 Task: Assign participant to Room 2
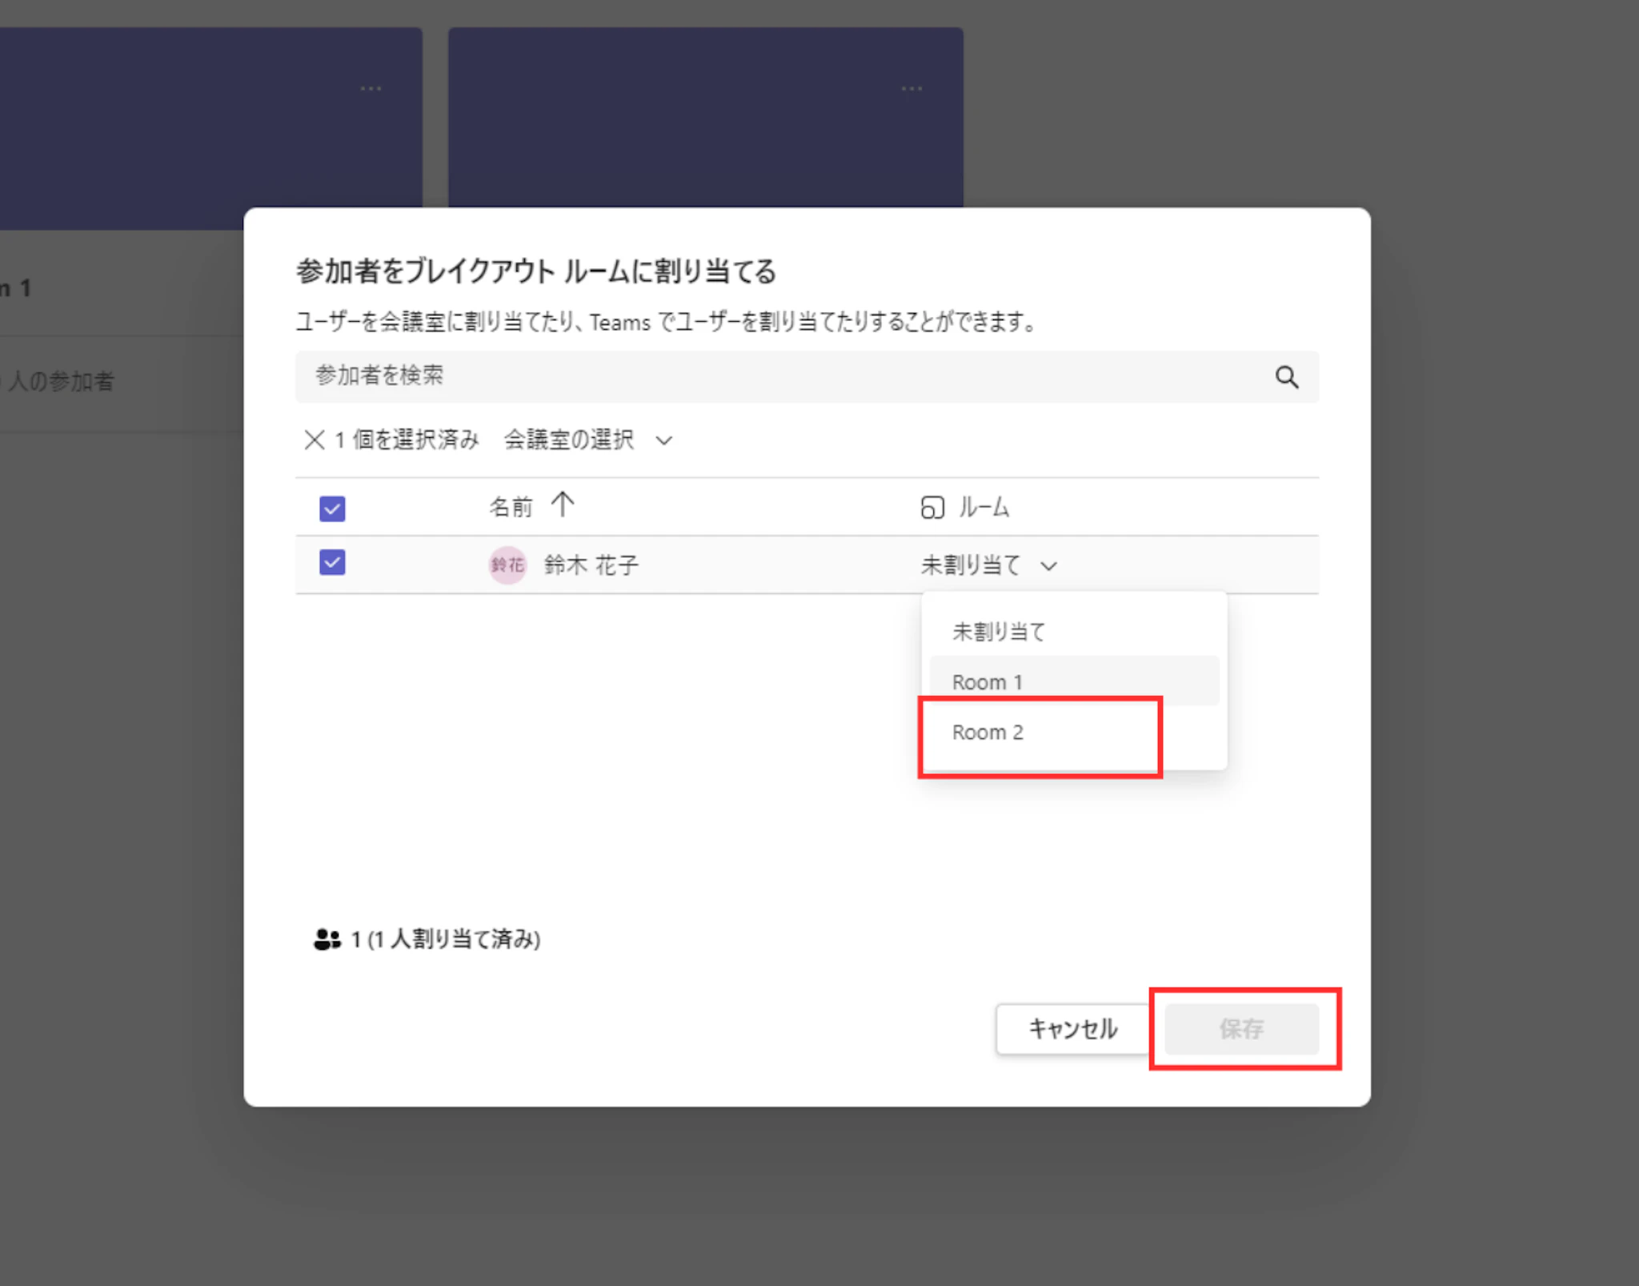[988, 733]
